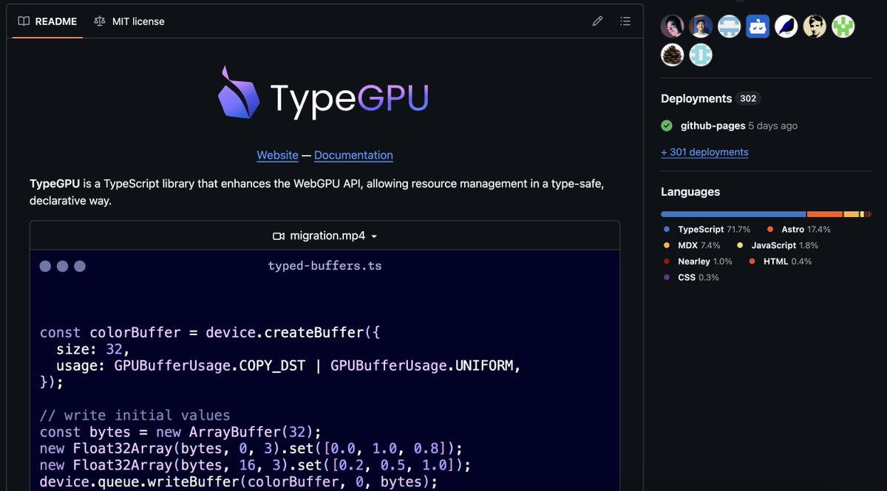Click the blue robot contributor avatar
This screenshot has width=887, height=491.
(758, 27)
